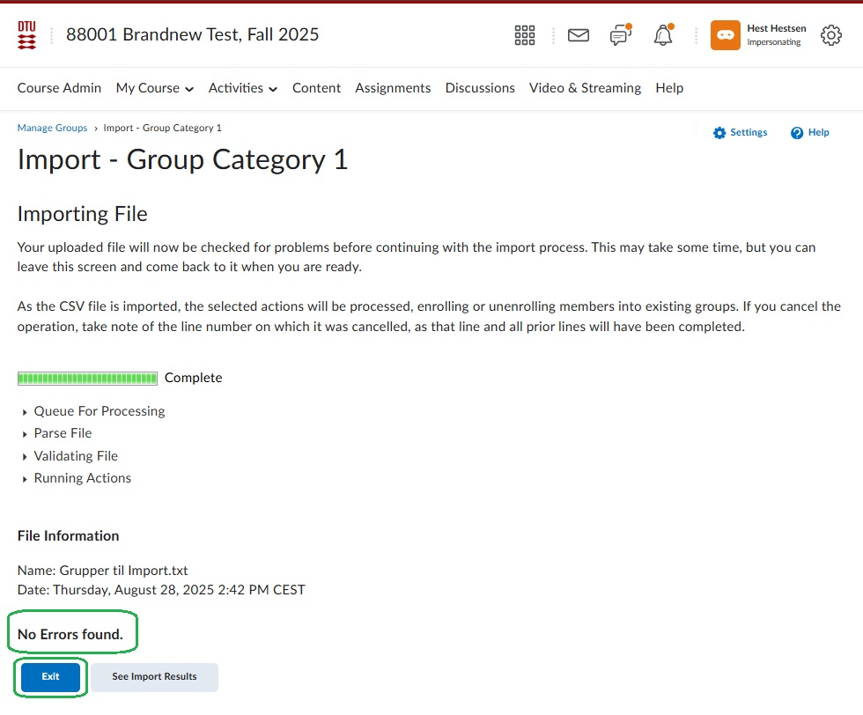Follow the Manage Groups breadcrumb link

click(52, 128)
